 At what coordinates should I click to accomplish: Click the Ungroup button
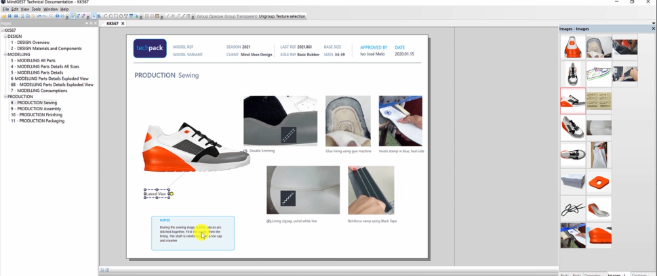[x=266, y=16]
